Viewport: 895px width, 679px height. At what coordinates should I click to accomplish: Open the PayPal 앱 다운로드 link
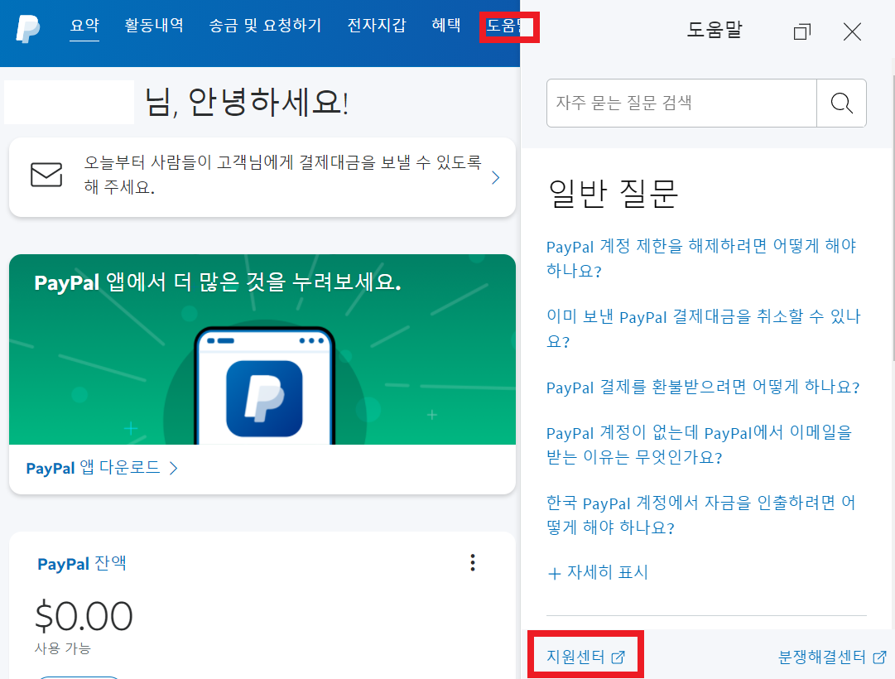point(93,469)
